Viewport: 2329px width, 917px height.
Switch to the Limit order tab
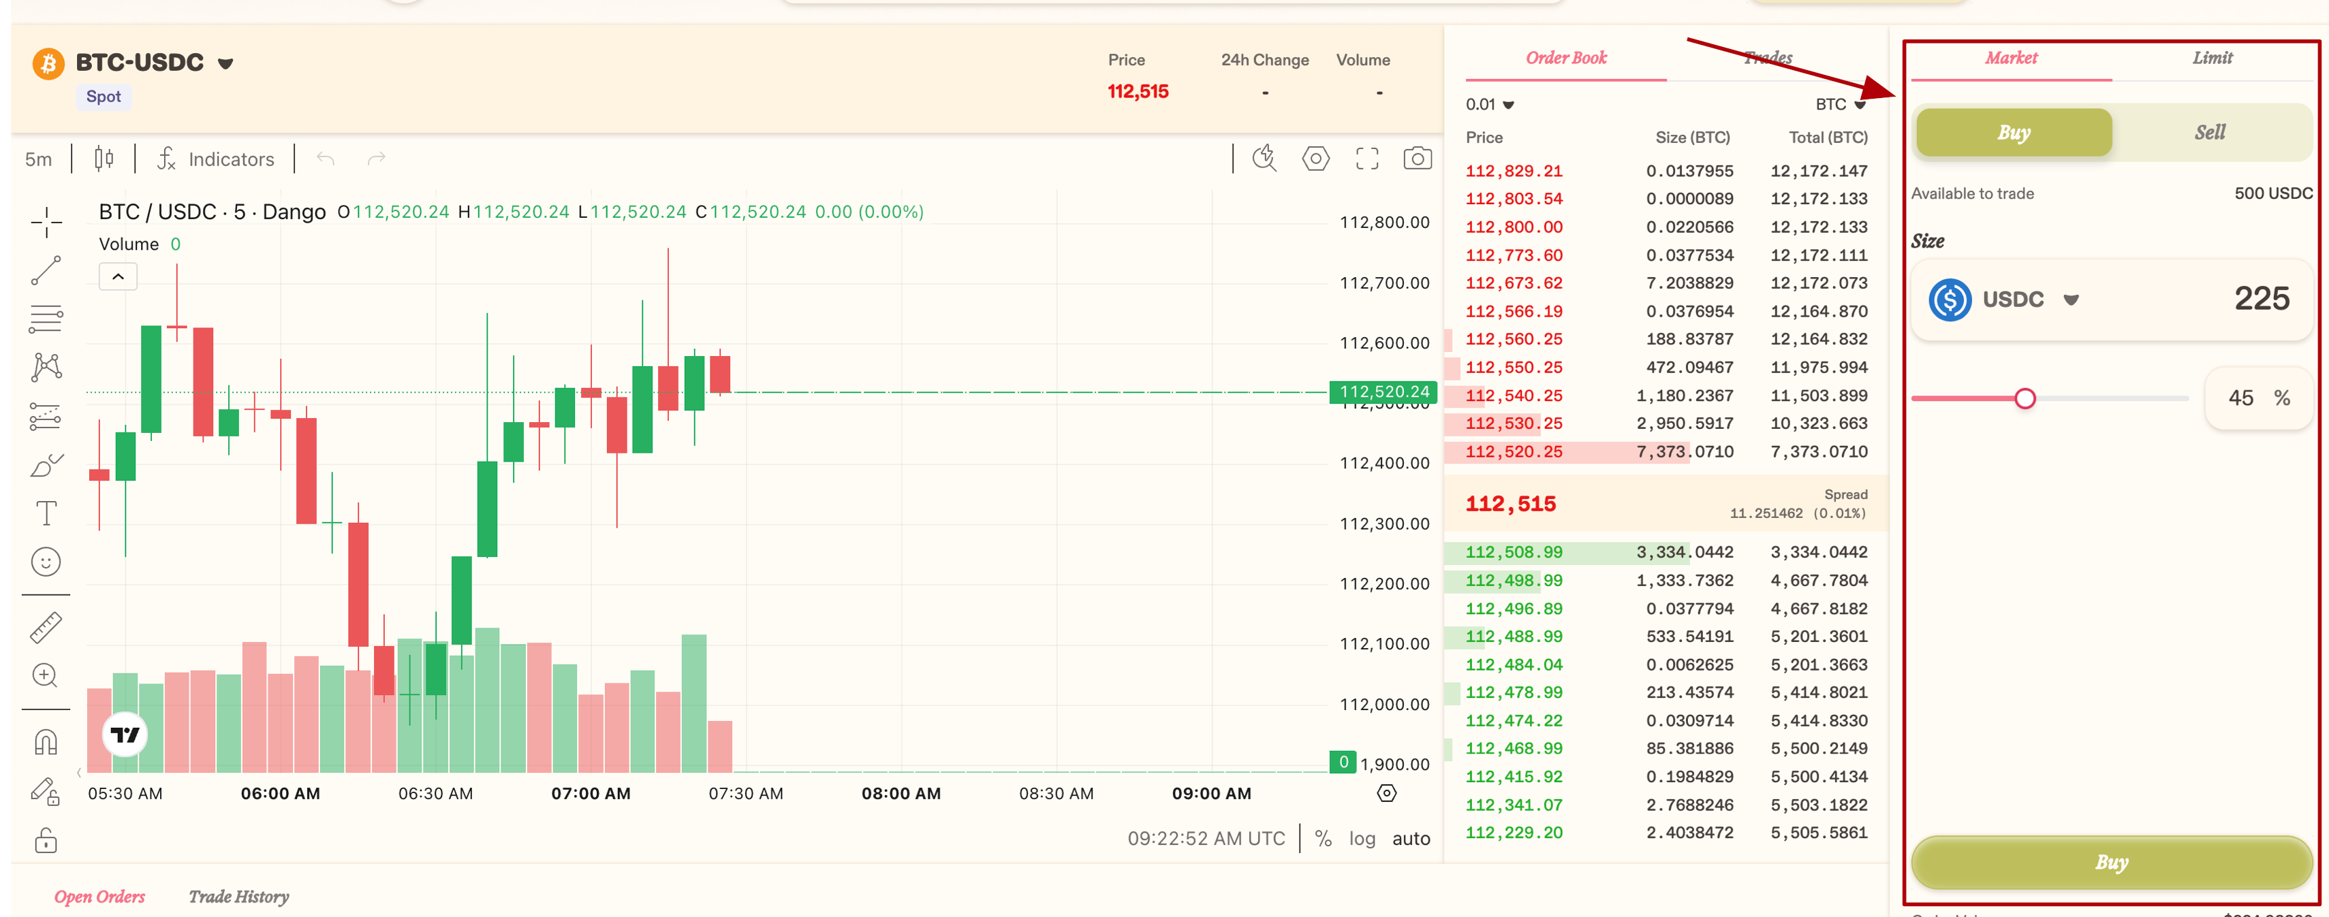pos(2211,58)
